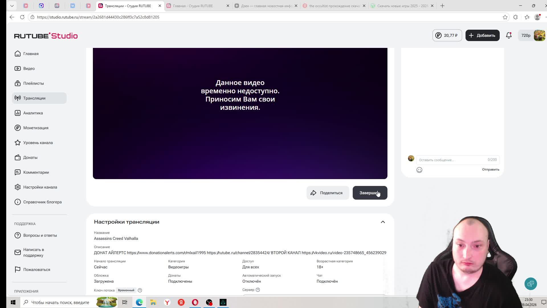Viewport: 547px width, 308px height.
Task: Go to the Монетизация section
Action: coord(36,128)
